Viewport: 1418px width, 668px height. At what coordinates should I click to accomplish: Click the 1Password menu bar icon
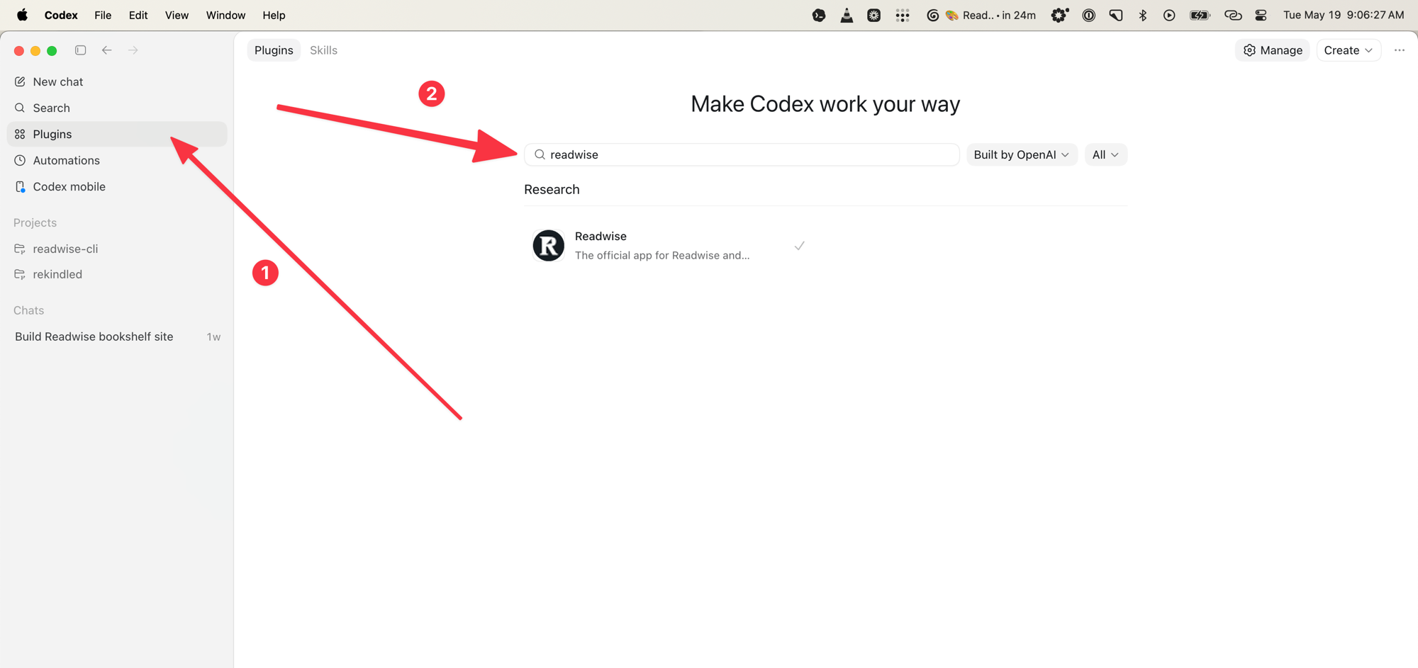coord(1088,15)
